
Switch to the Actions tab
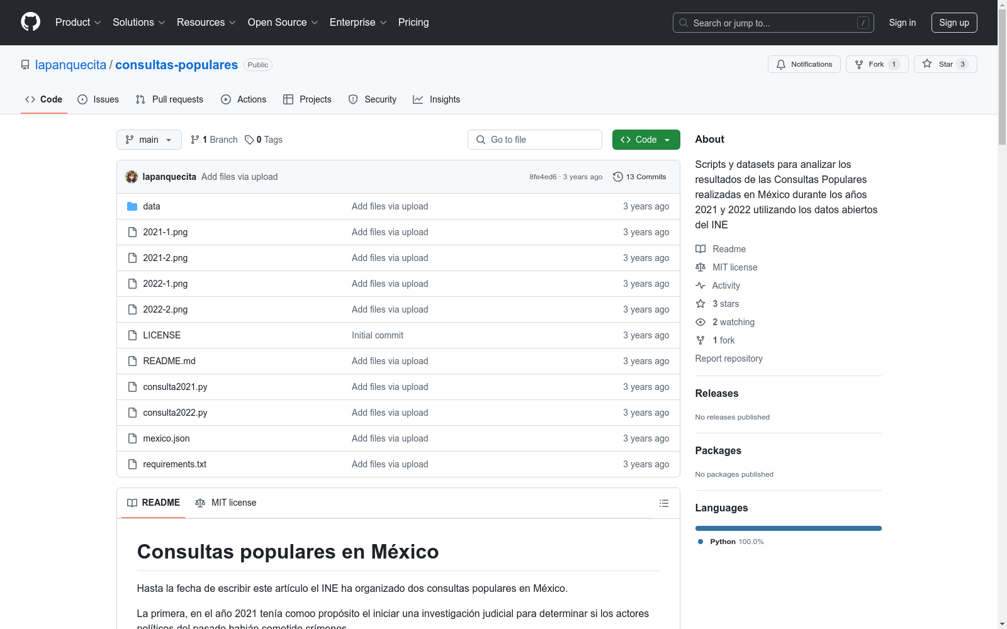click(x=244, y=99)
